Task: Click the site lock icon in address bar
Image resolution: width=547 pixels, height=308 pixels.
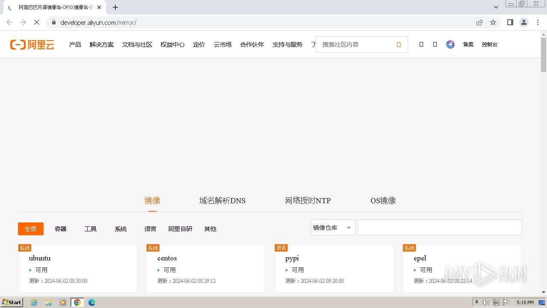Action: (x=54, y=22)
